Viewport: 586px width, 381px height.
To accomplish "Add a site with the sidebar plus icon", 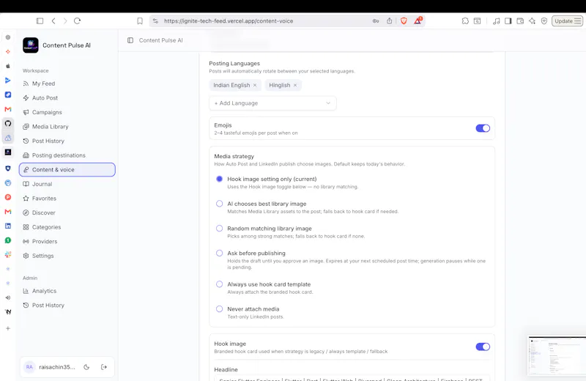I will click(8, 328).
